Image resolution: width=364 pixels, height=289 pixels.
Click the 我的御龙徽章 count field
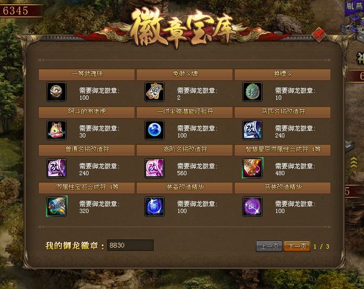pos(130,245)
